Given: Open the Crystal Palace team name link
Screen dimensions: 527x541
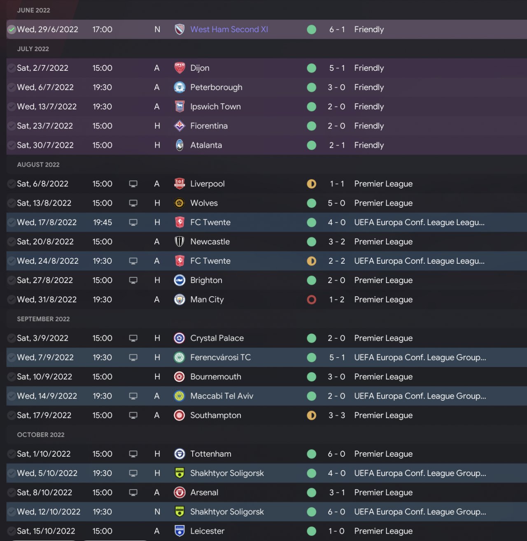Looking at the screenshot, I should 217,338.
